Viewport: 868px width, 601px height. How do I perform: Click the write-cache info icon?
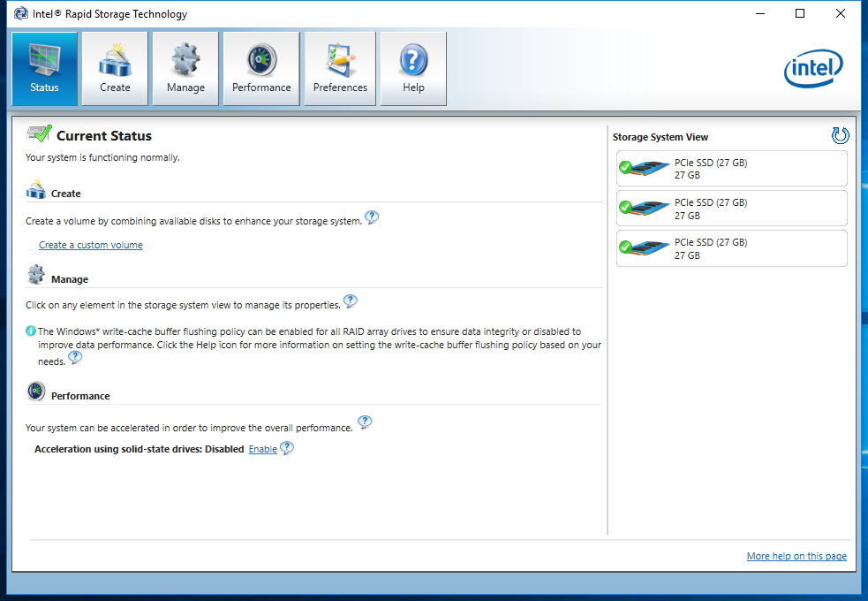(30, 331)
